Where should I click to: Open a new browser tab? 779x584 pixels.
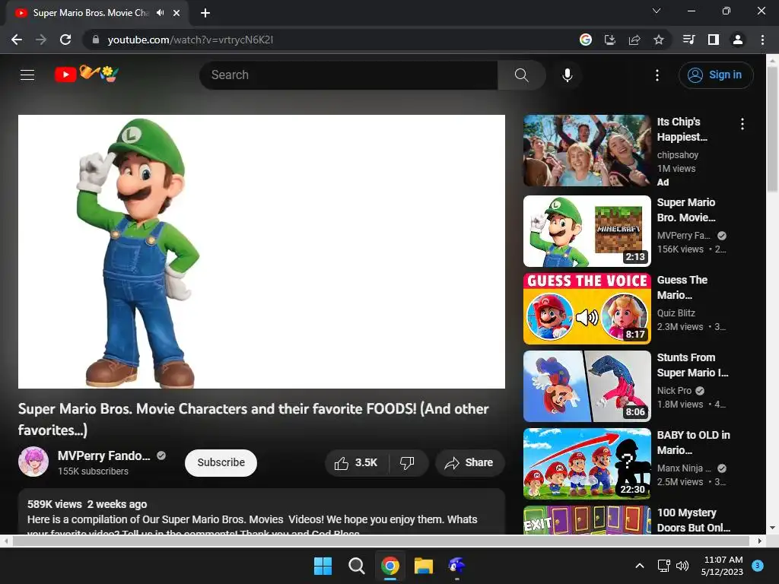[x=205, y=13]
